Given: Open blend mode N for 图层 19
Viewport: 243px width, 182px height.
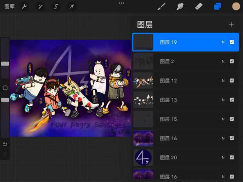Looking at the screenshot, I should (x=223, y=42).
